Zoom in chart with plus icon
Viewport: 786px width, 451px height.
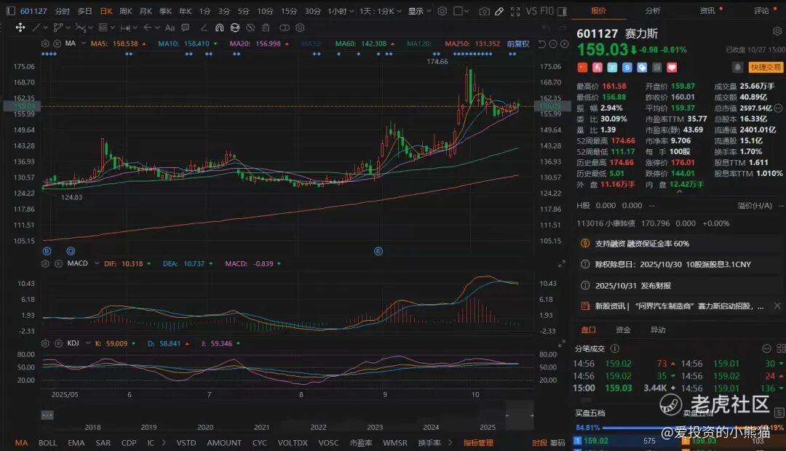pyautogui.click(x=565, y=44)
